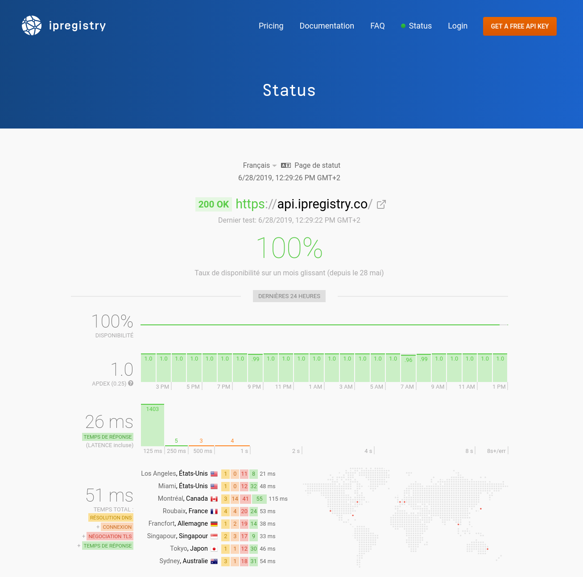
Task: Click the Singapore flag icon
Action: (214, 536)
